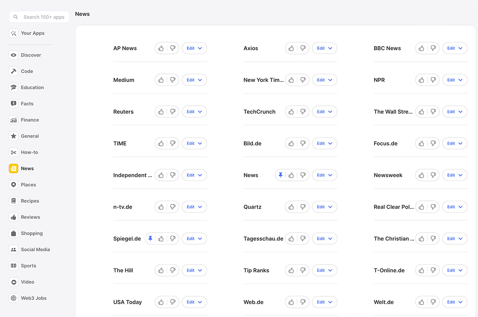The height and width of the screenshot is (317, 478).
Task: Open the Recipes book icon
Action: tap(14, 201)
